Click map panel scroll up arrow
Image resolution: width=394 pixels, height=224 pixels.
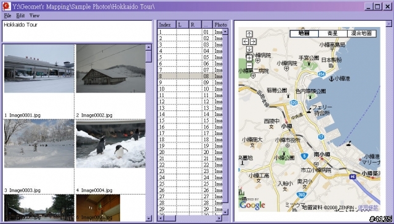click(388, 24)
